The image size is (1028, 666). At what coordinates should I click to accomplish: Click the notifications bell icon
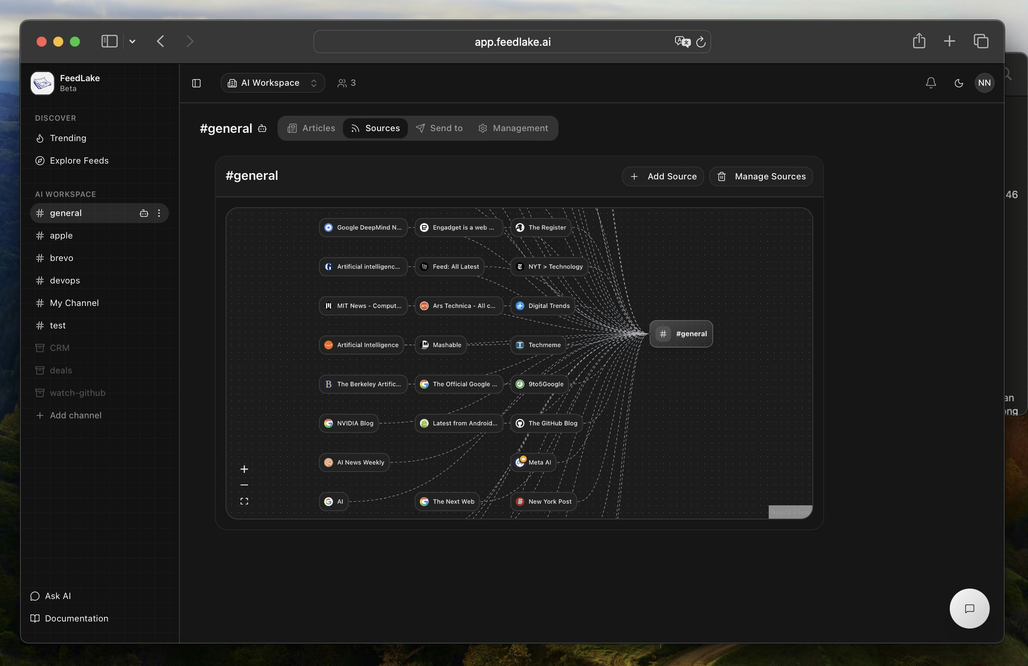[930, 83]
